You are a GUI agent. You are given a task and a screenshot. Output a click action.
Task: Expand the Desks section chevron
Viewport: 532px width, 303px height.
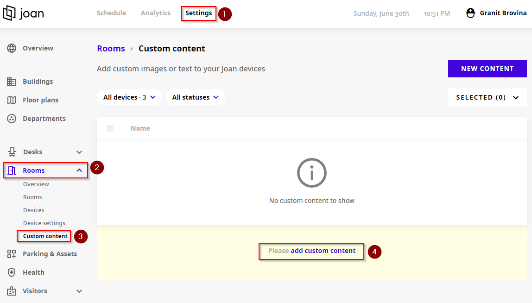[79, 152]
